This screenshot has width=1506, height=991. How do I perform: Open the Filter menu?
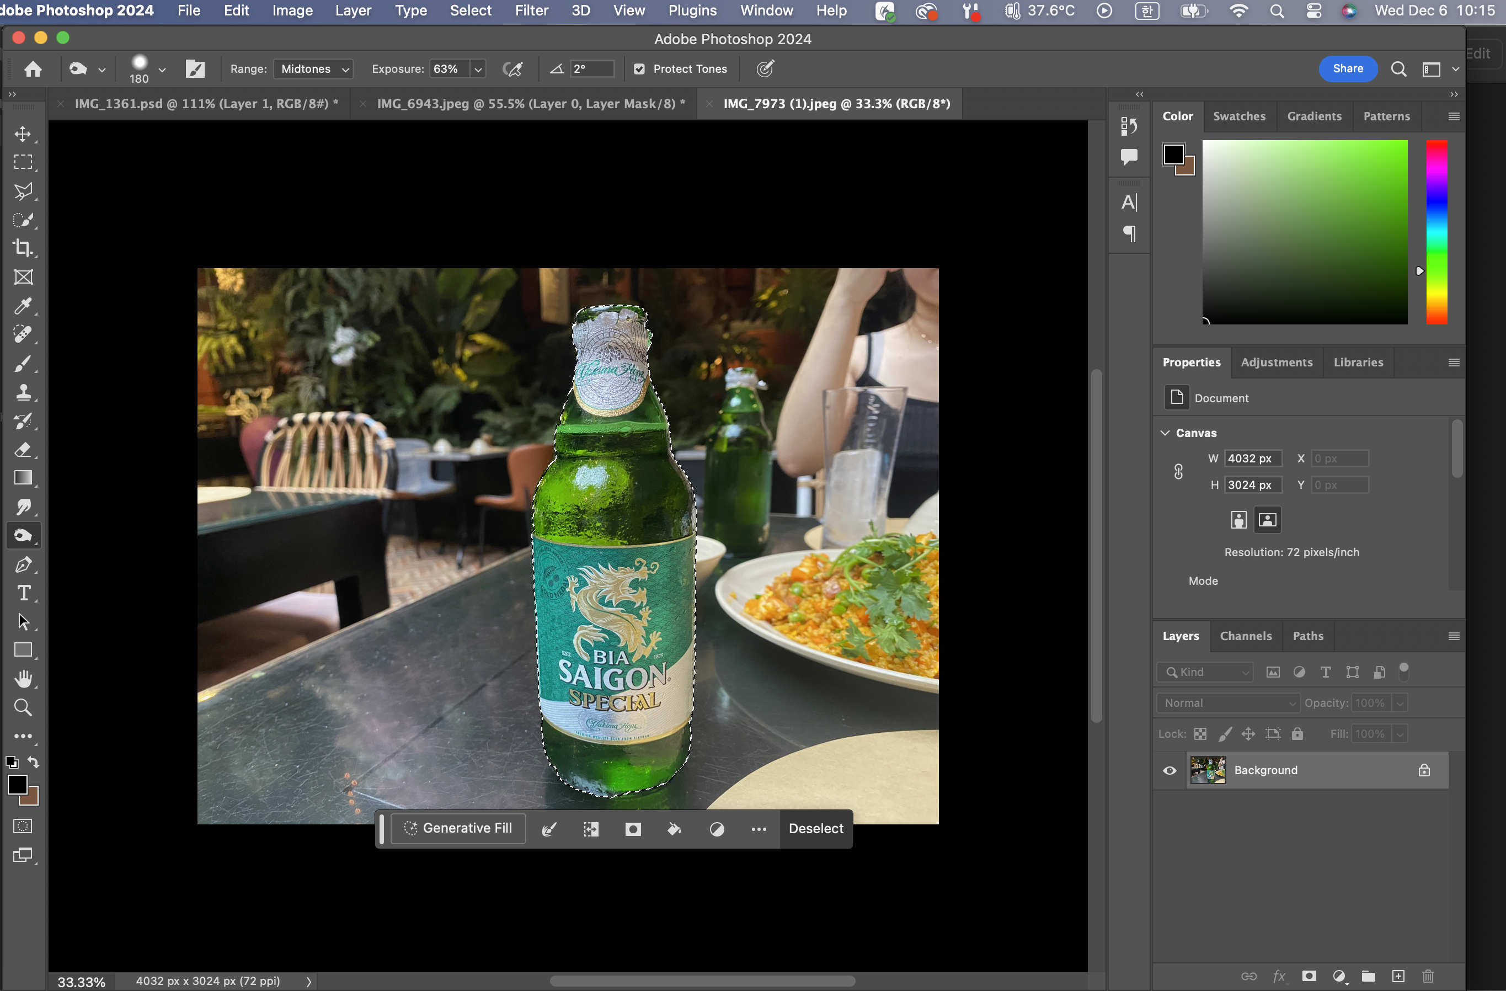[531, 10]
